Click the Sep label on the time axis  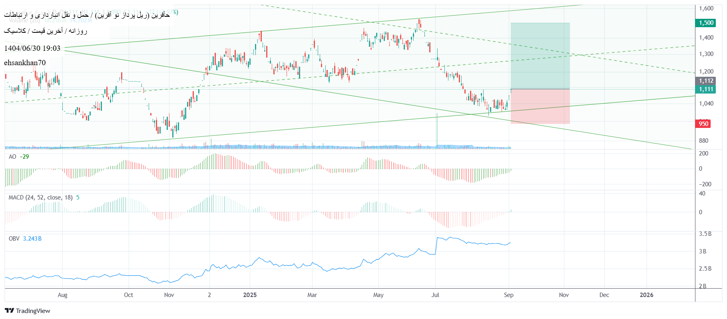[508, 295]
